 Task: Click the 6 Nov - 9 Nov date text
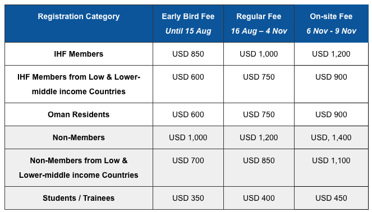[331, 31]
